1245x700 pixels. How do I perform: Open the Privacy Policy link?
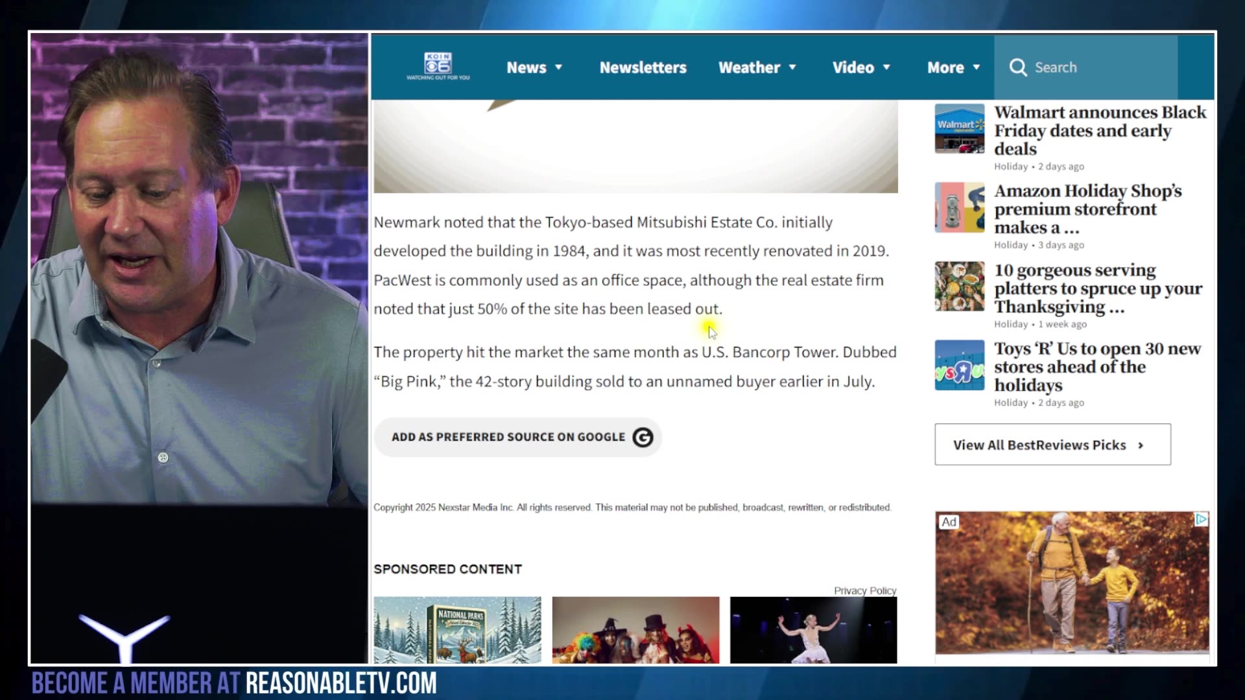[x=864, y=590]
